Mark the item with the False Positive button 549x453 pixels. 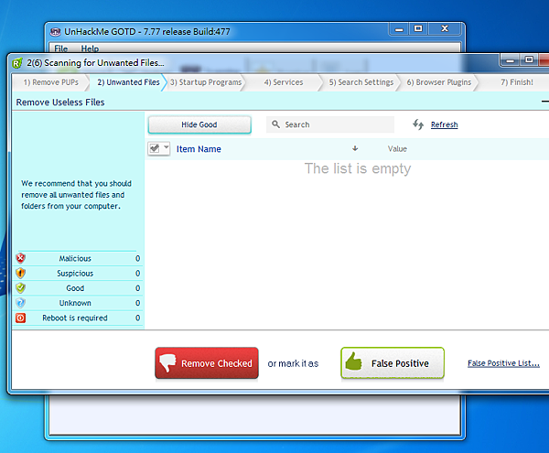[x=393, y=363]
